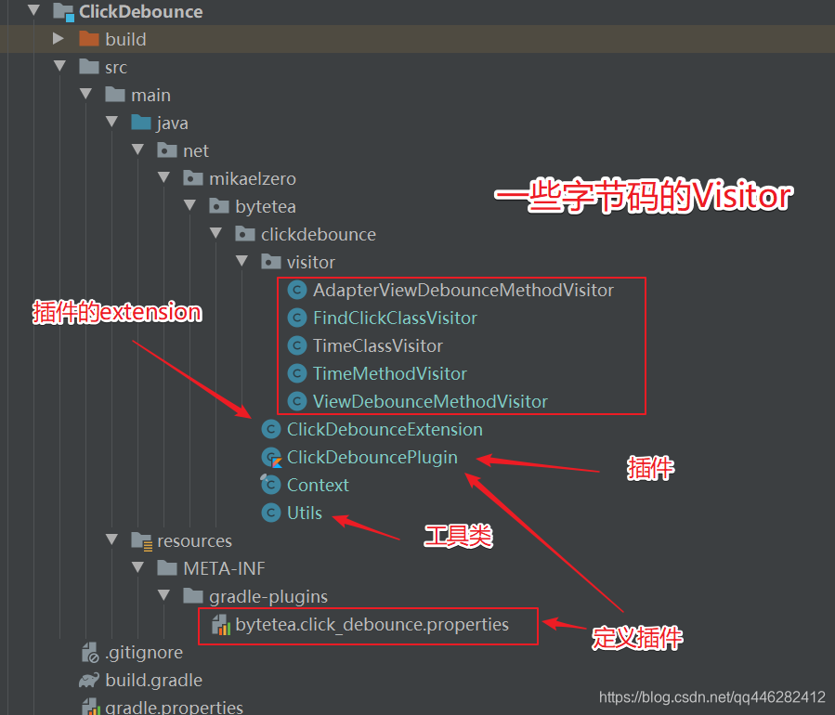The width and height of the screenshot is (835, 715).
Task: Collapse the visitor package arrow
Action: click(241, 261)
